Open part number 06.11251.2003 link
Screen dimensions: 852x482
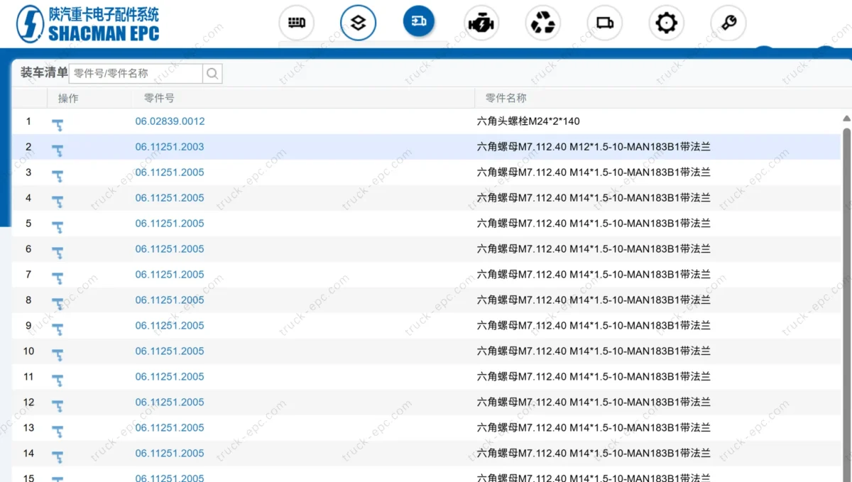click(170, 147)
